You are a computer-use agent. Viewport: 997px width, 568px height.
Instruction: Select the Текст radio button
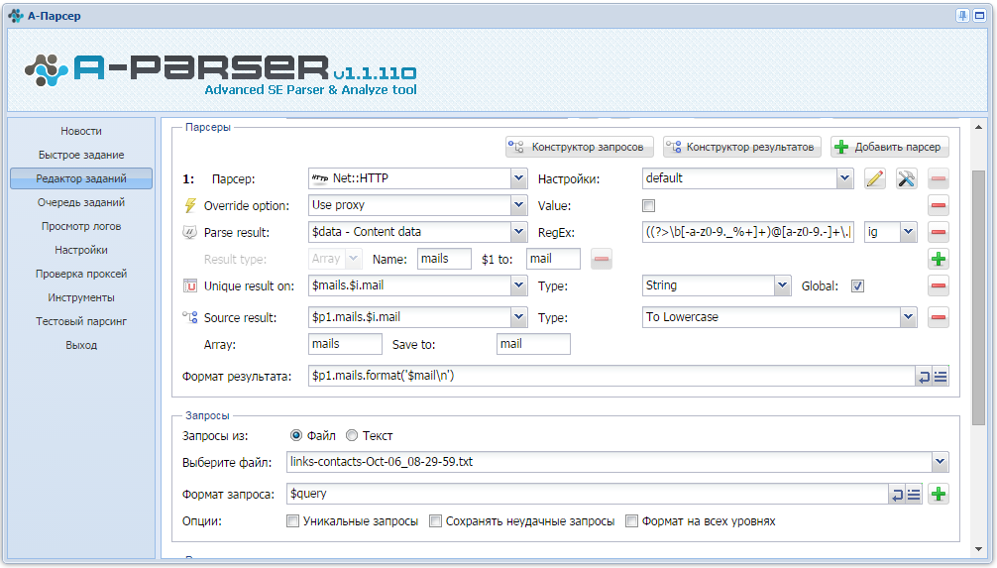point(352,436)
